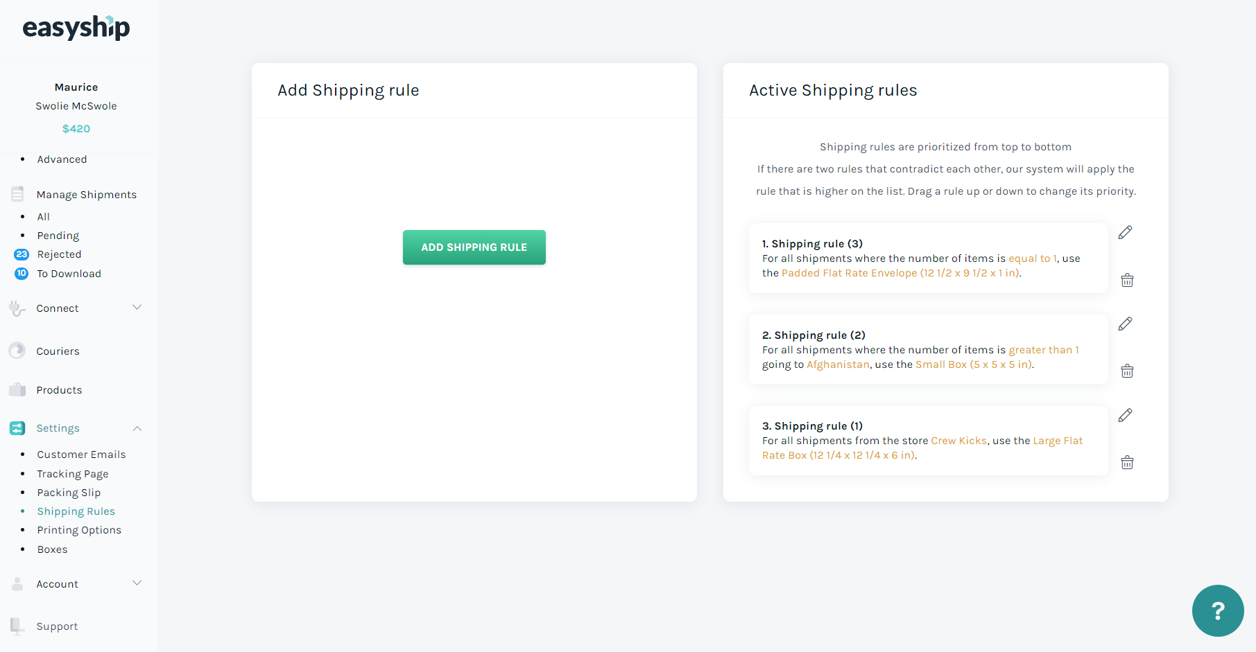This screenshot has height=652, width=1256.
Task: Edit Shipping rule (2) with pencil icon
Action: pos(1125,324)
